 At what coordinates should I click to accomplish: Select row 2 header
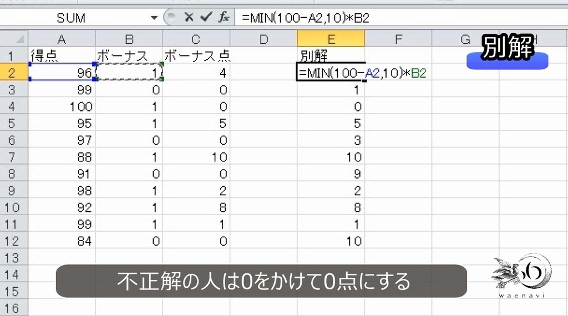pyautogui.click(x=14, y=73)
